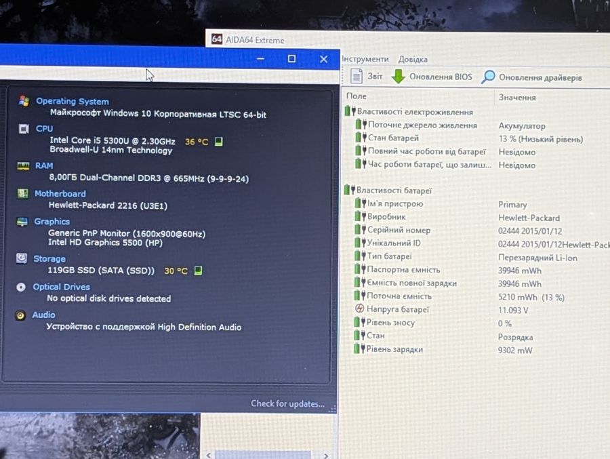Image resolution: width=610 pixels, height=459 pixels.
Task: Click the Graphics monitor icon
Action: tap(22, 222)
